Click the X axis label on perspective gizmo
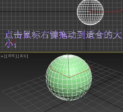The width and height of the screenshot is (123, 112). click(91, 67)
